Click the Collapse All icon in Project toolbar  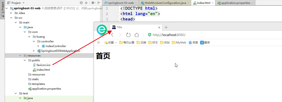(86, 3)
